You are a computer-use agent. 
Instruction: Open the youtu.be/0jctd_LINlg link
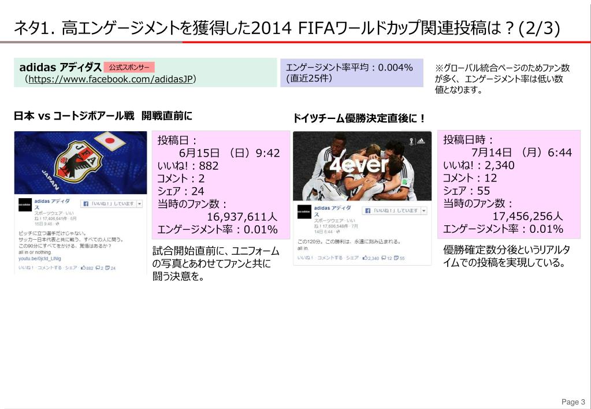tap(40, 259)
